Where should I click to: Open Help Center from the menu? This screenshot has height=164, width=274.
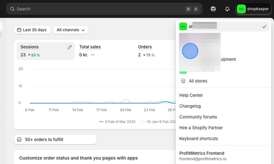191,95
